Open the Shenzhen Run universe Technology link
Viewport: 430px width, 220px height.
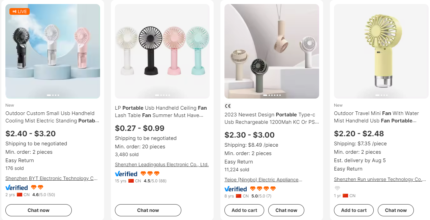tap(380, 179)
